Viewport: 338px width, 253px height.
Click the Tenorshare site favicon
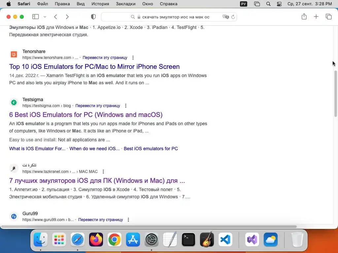tap(14, 54)
